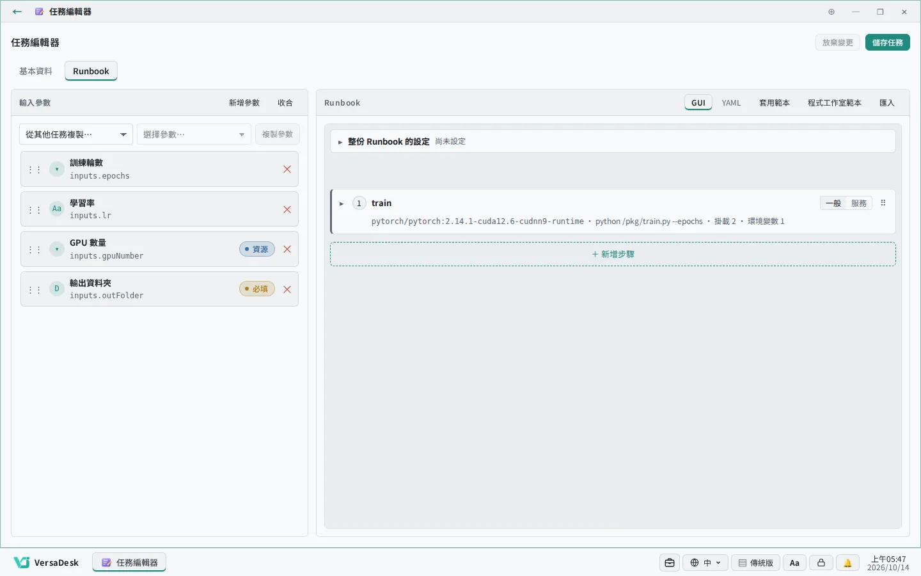Click the type icon of GPU 數量

[x=57, y=249]
